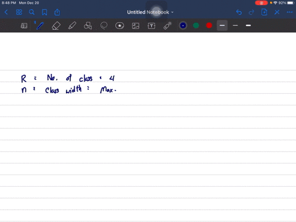Select the Laser pointer tool
296x222 pixels.
point(168,26)
